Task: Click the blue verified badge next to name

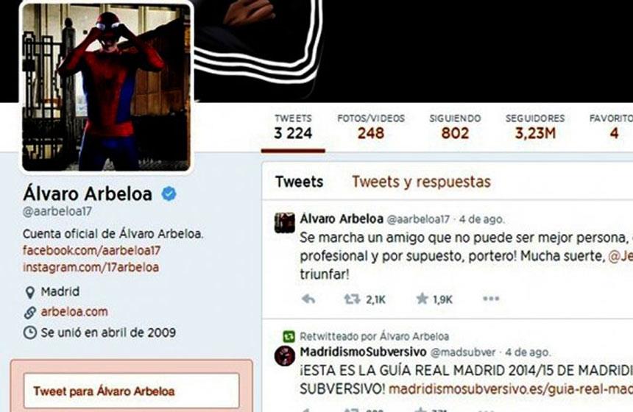Action: click(169, 194)
